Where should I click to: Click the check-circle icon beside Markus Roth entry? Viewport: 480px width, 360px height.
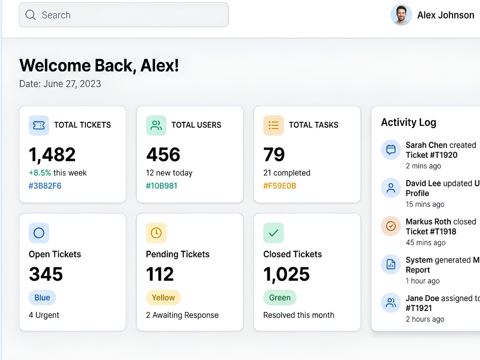coord(391,226)
